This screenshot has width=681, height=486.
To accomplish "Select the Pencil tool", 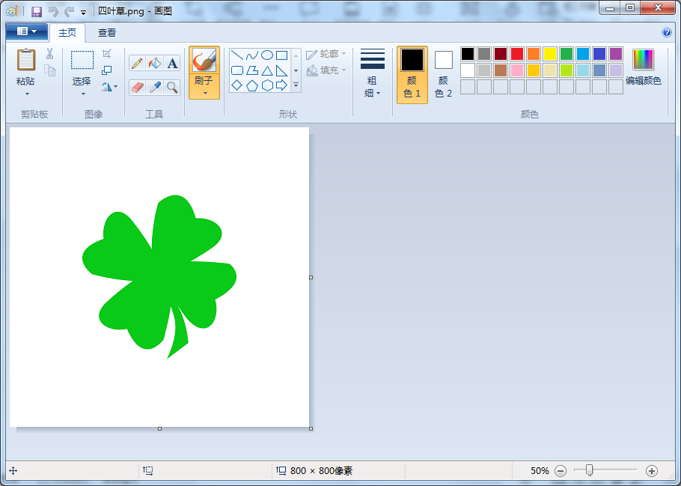I will 137,64.
